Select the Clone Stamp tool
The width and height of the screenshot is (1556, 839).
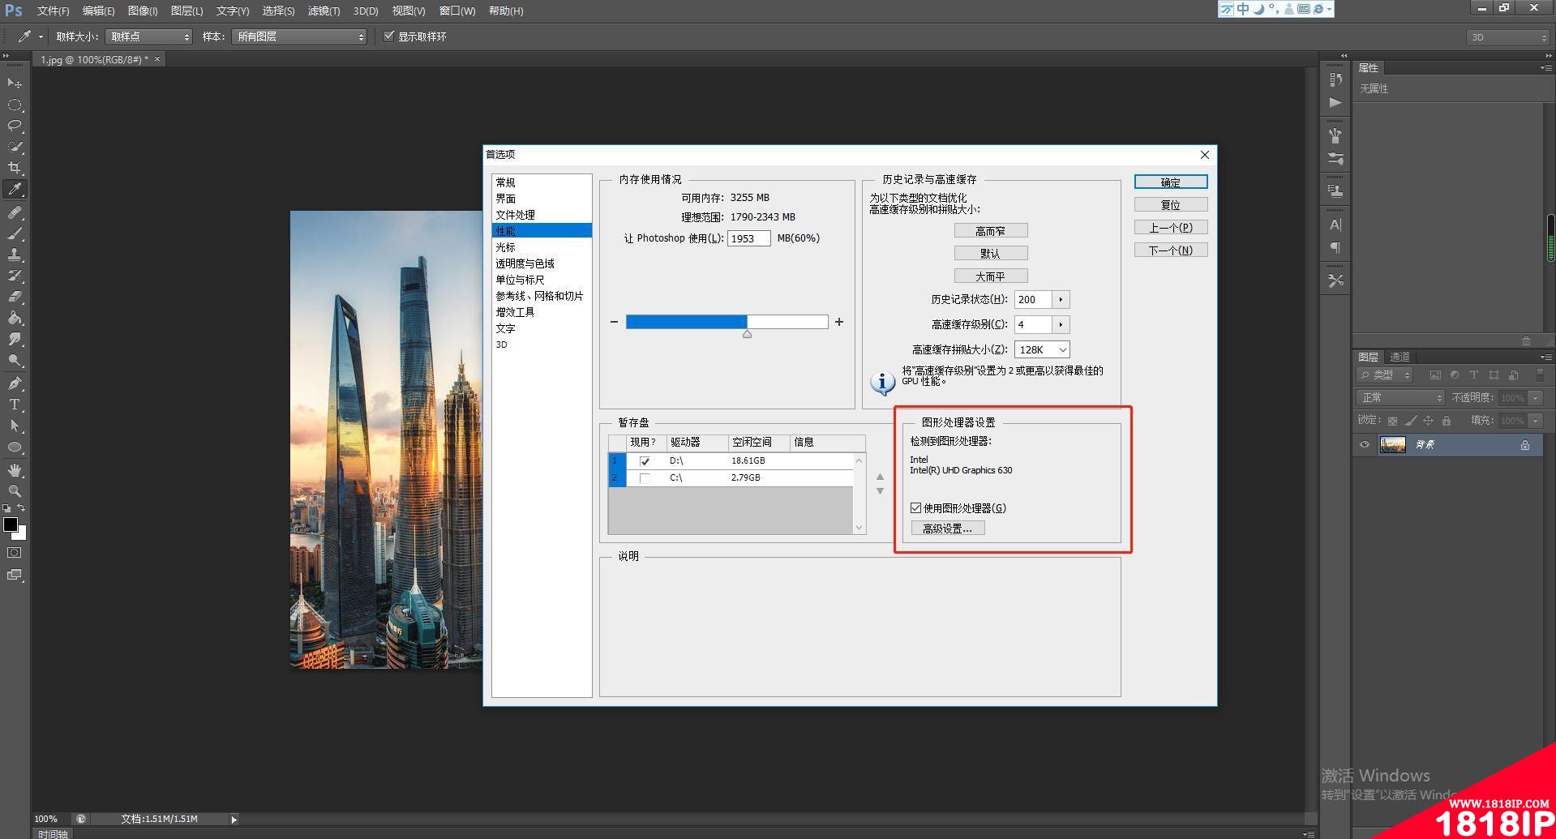click(x=15, y=255)
